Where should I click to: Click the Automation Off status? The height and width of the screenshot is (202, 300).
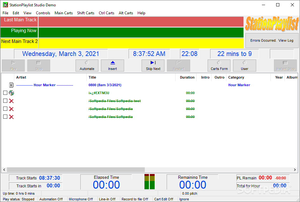click(51, 199)
